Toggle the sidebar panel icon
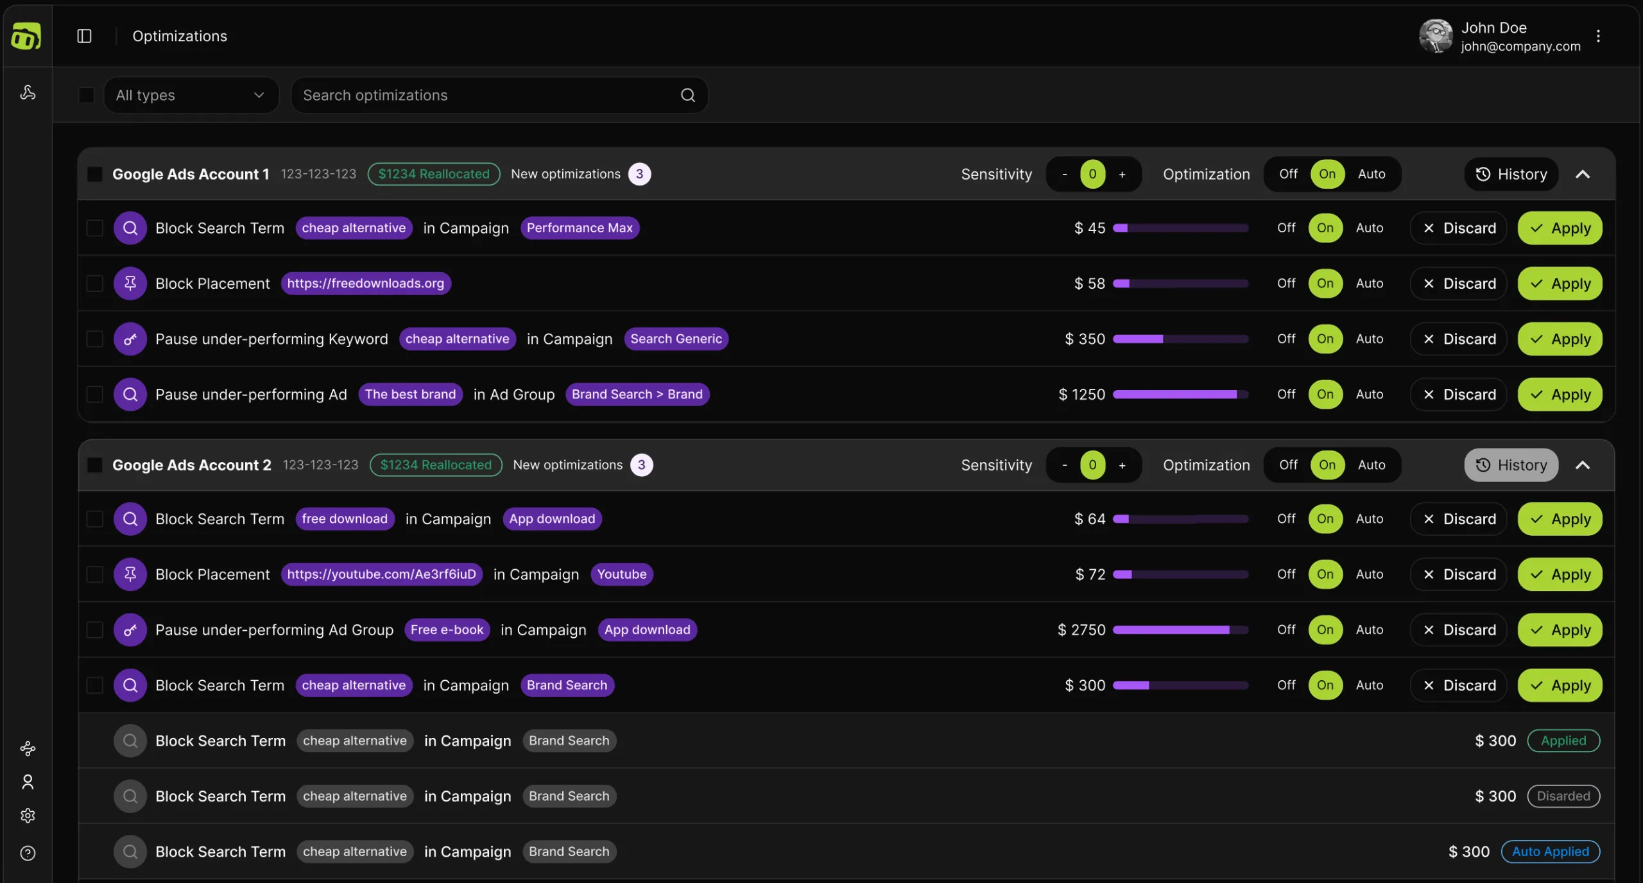 [84, 36]
